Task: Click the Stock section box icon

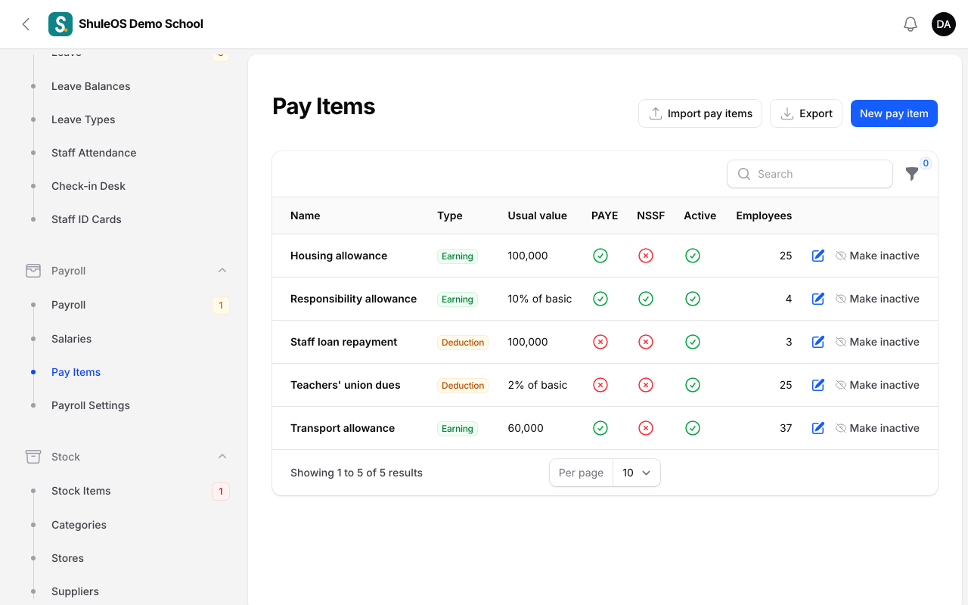Action: (33, 457)
